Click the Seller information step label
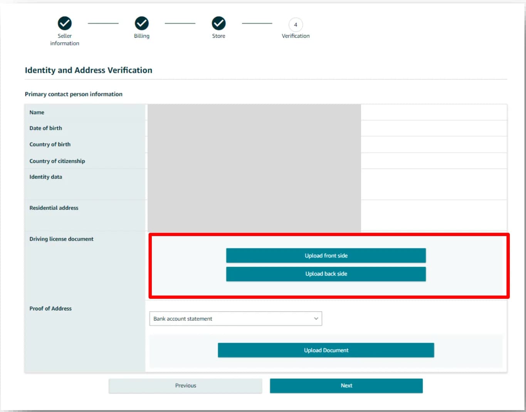This screenshot has width=526, height=412. pyautogui.click(x=65, y=40)
